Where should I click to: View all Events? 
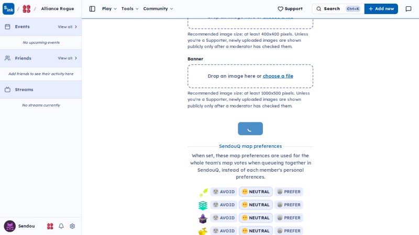click(68, 27)
